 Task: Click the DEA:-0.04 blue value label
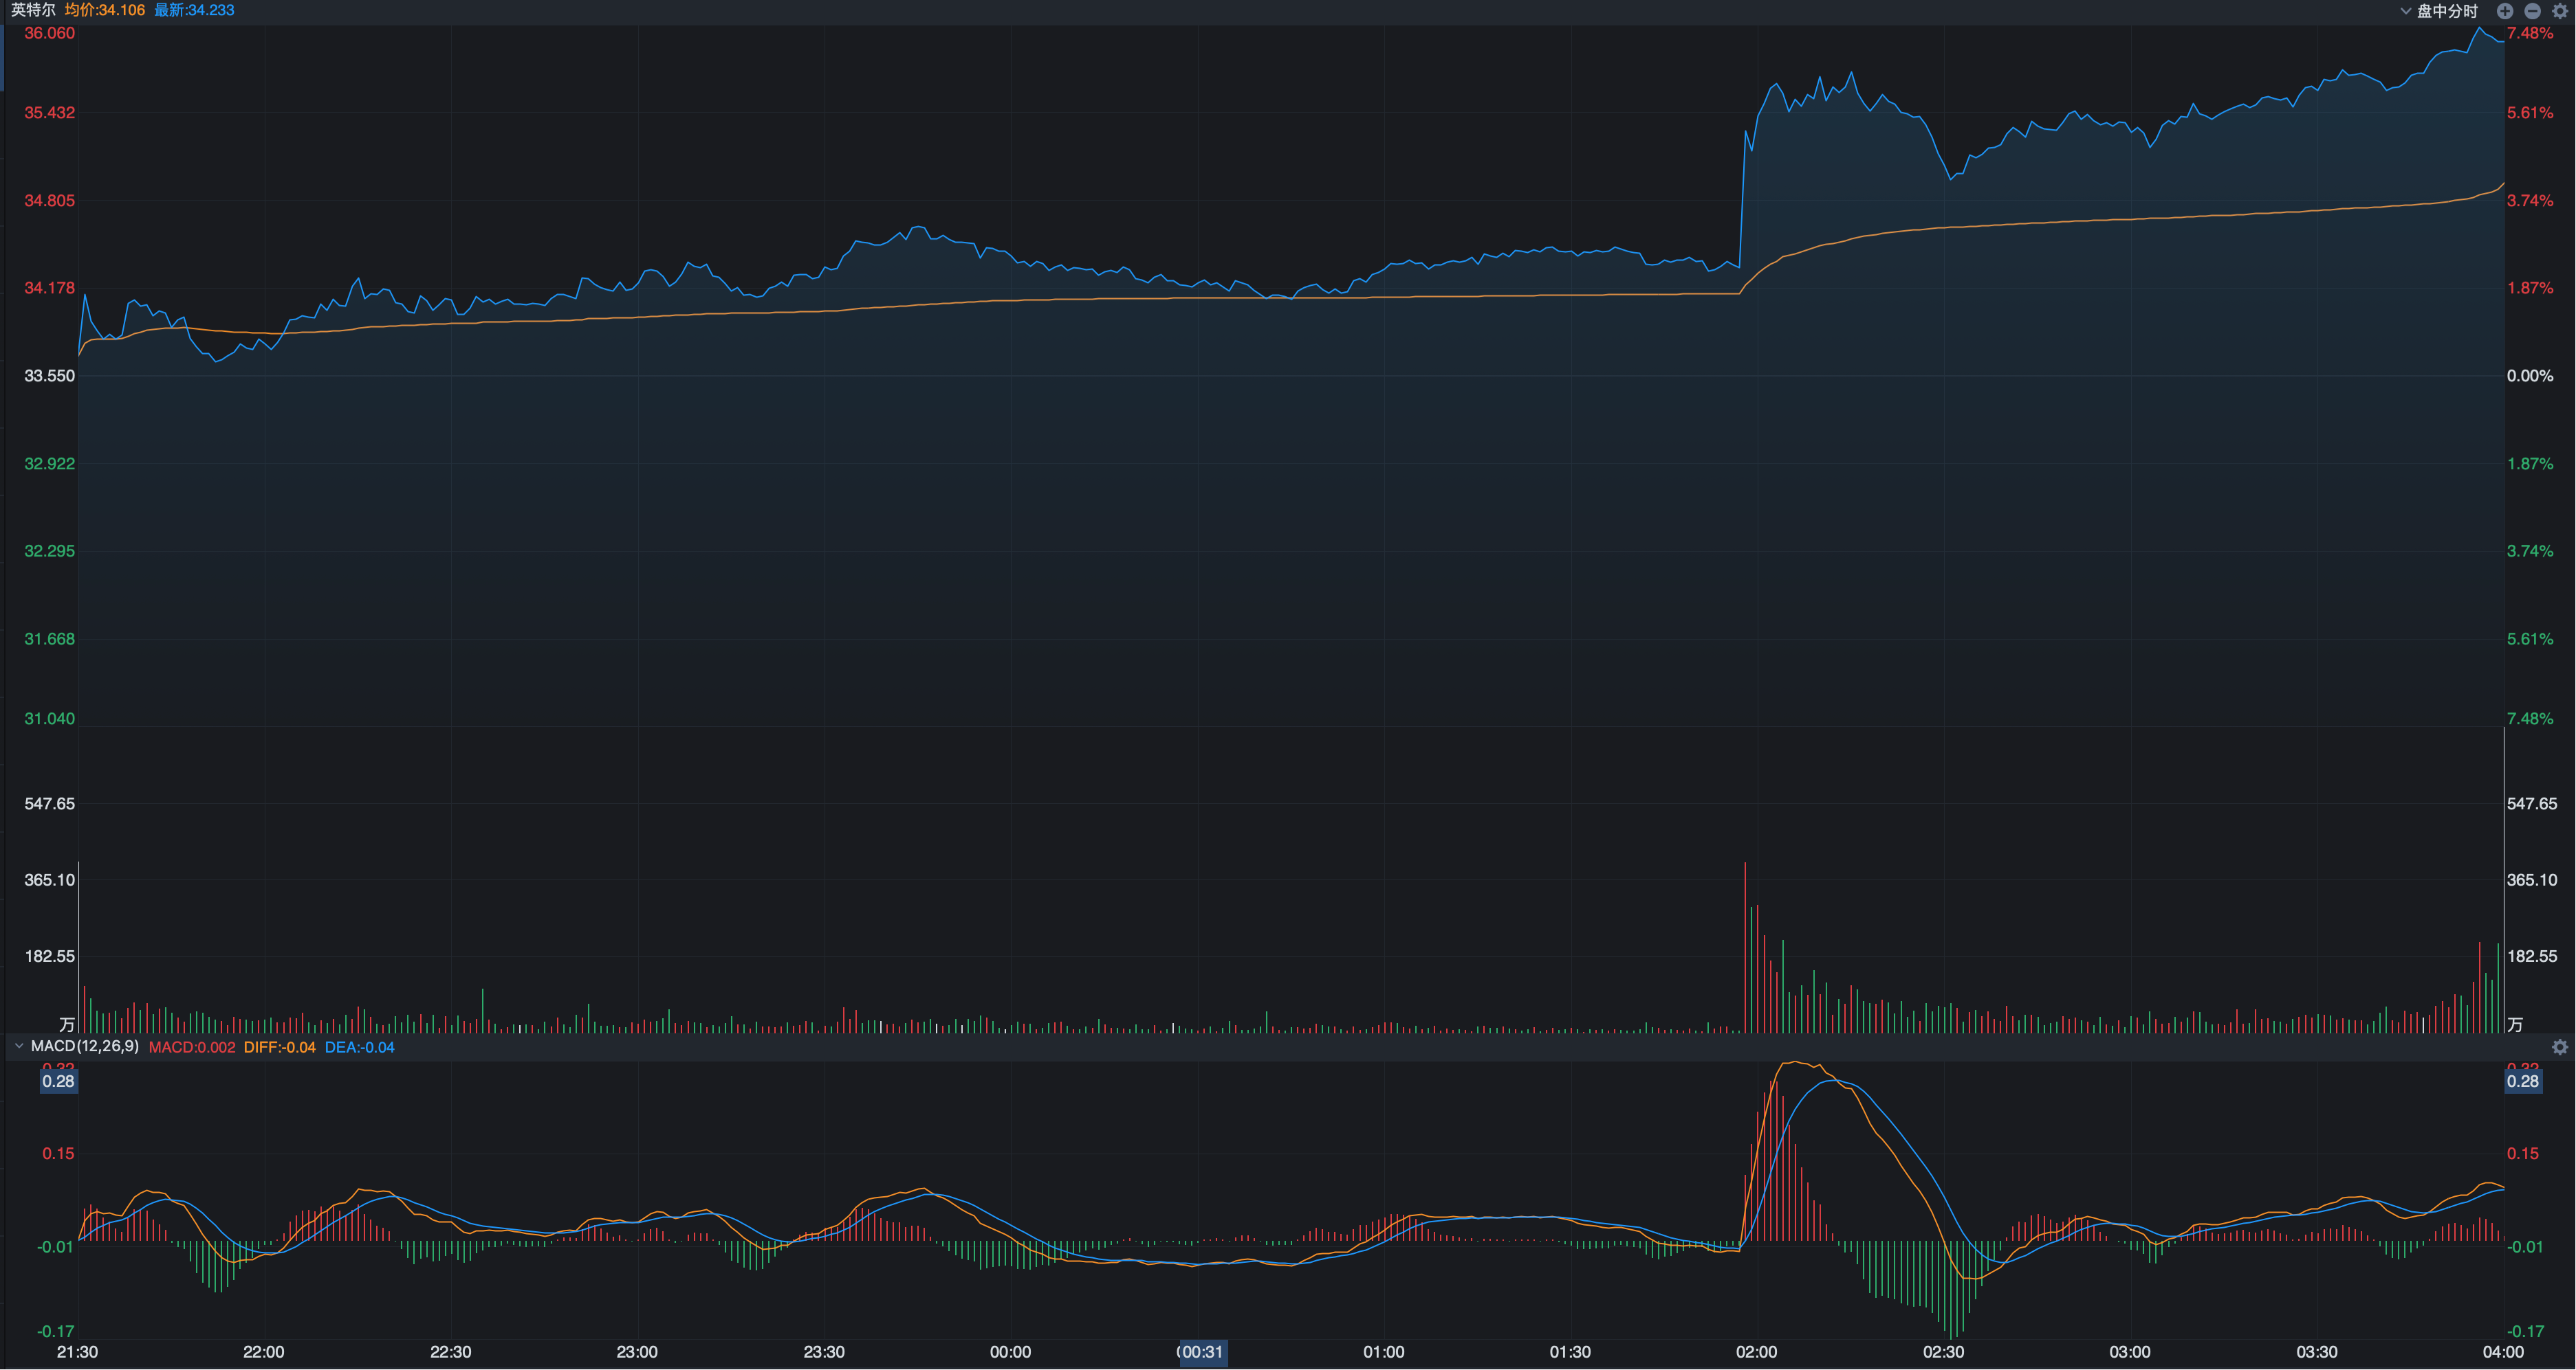[x=359, y=1047]
